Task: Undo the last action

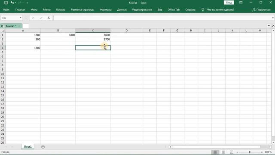Action: pos(12,3)
